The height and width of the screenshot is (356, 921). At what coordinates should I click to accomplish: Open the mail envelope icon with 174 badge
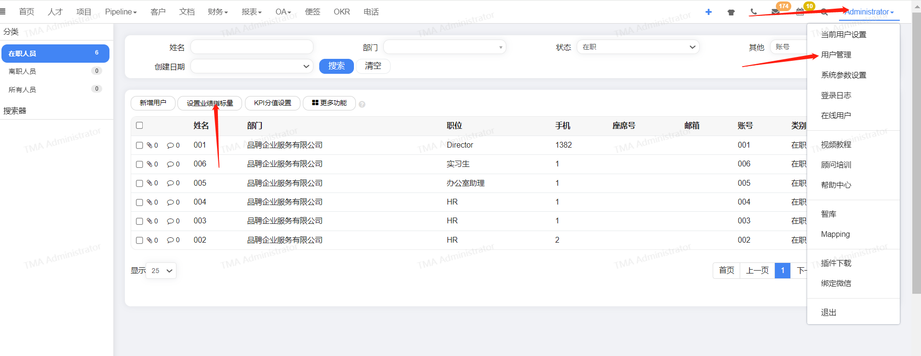775,12
